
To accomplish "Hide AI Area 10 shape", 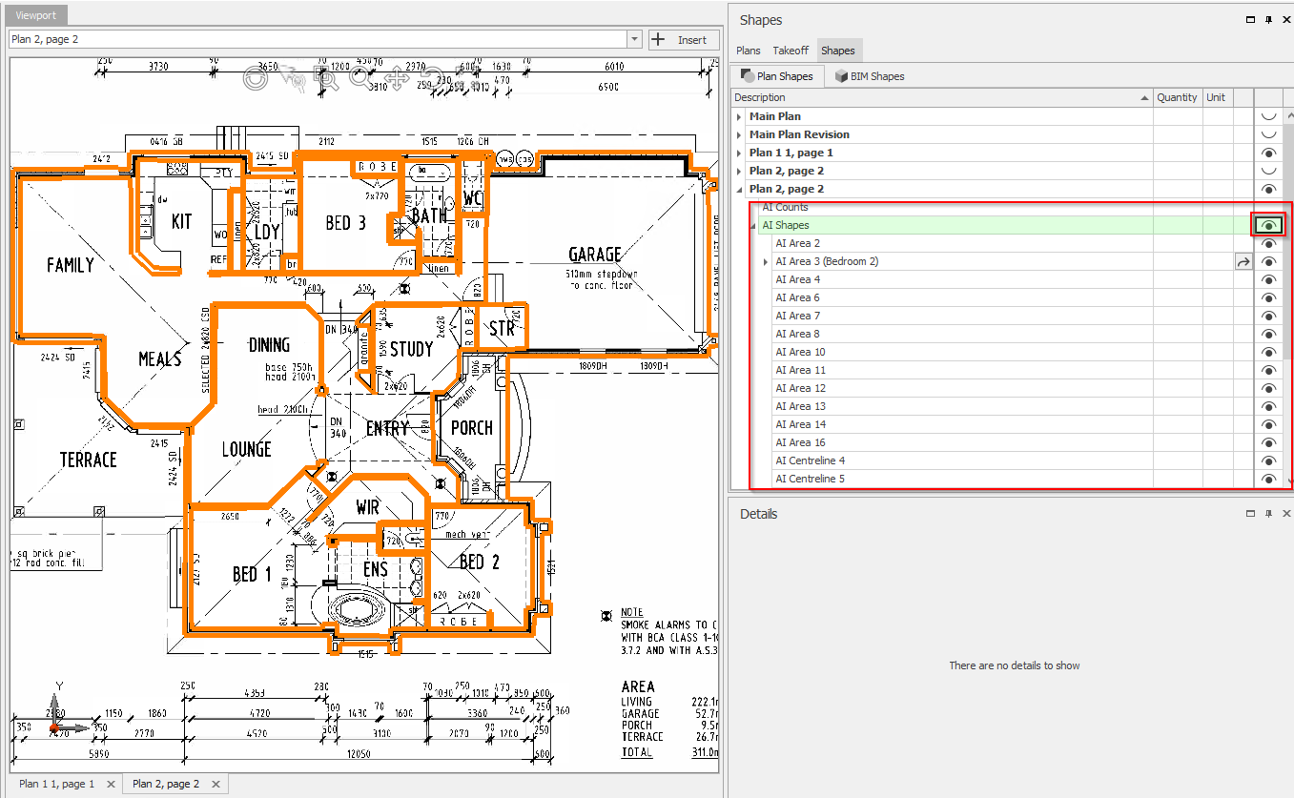I will (1268, 352).
